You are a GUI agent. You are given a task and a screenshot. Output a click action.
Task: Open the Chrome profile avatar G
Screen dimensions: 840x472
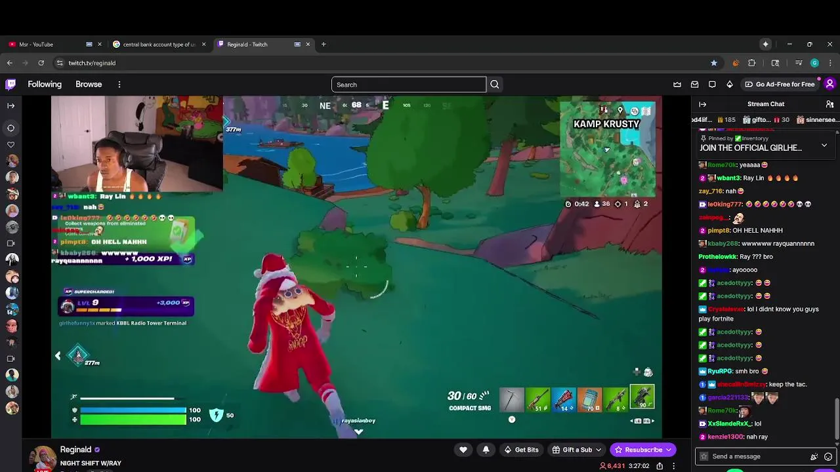(x=814, y=63)
